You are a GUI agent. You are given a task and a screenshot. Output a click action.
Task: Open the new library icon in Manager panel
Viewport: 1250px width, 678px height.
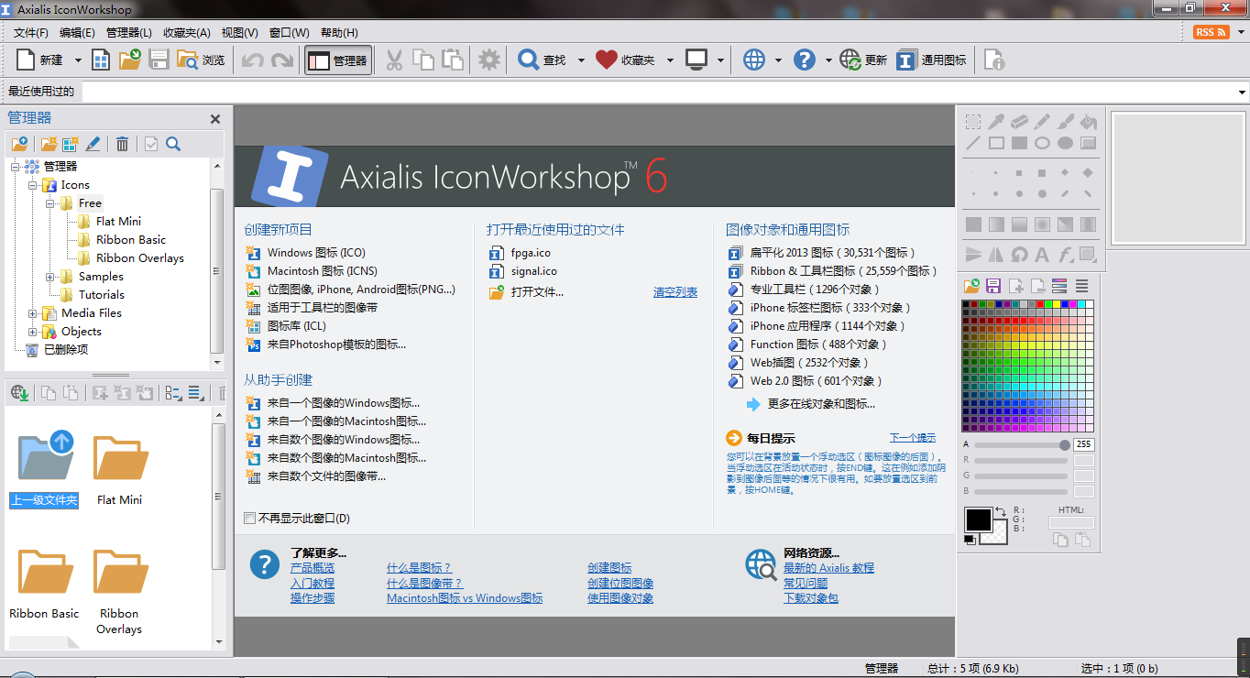69,144
